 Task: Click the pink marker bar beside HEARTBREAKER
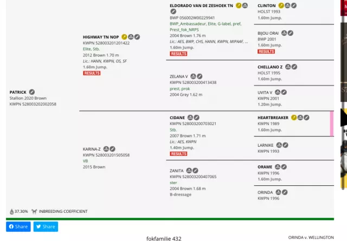(332, 124)
